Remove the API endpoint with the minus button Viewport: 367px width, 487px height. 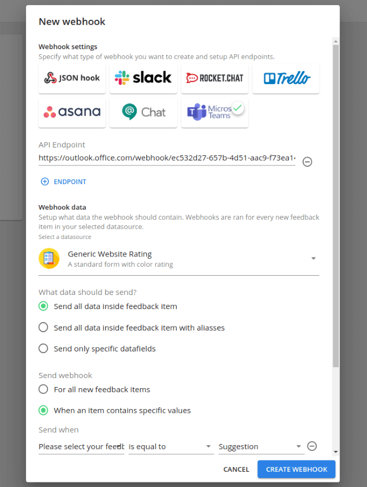[307, 162]
